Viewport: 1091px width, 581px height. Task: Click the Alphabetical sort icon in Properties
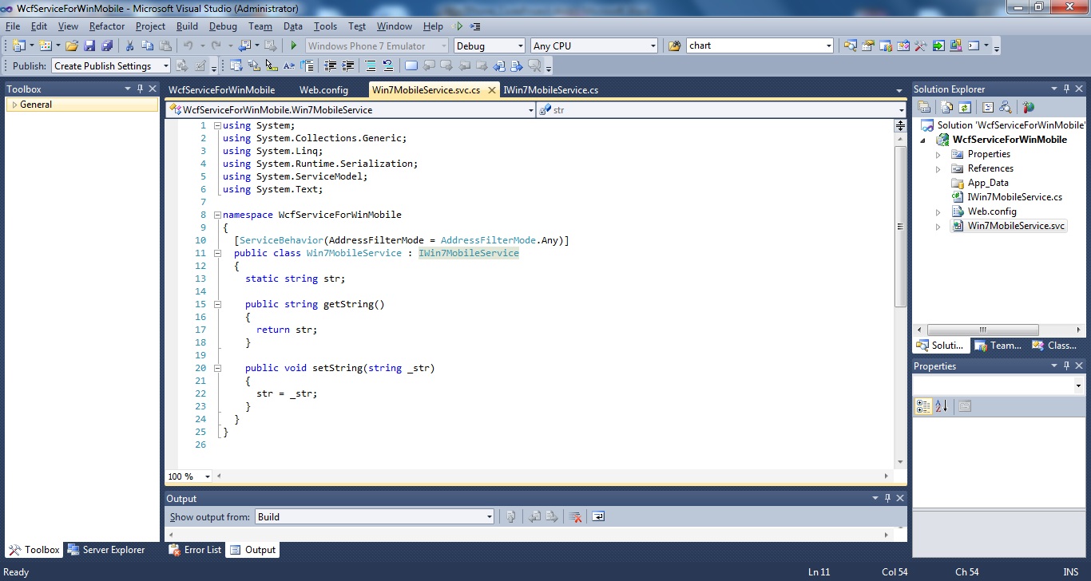point(942,406)
